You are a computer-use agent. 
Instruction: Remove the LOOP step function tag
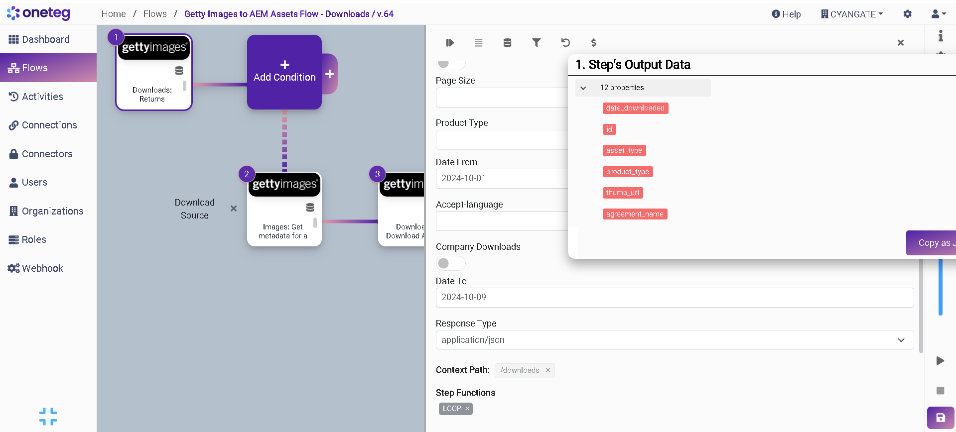pos(467,409)
